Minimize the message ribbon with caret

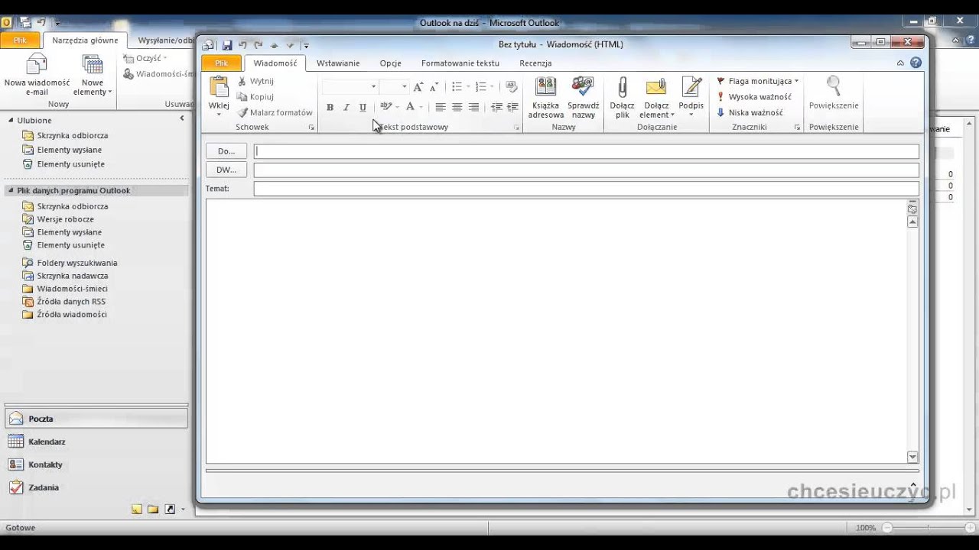pyautogui.click(x=901, y=63)
